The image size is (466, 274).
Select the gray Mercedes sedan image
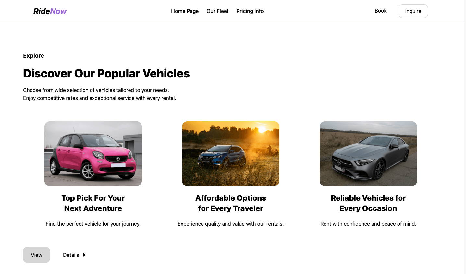tap(368, 154)
